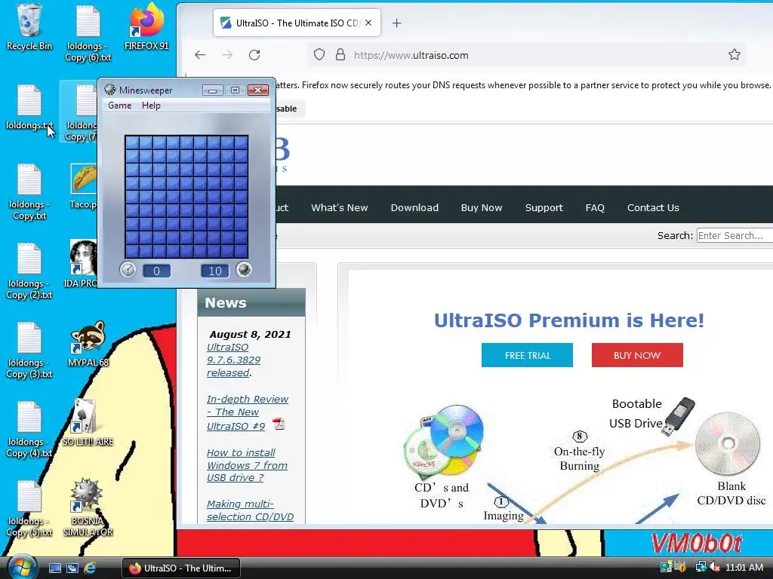Click the Minesweeper mine counter icon
The height and width of the screenshot is (579, 773).
point(244,270)
